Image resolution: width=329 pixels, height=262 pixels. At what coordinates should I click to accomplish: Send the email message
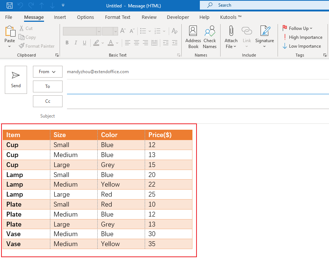(x=16, y=80)
